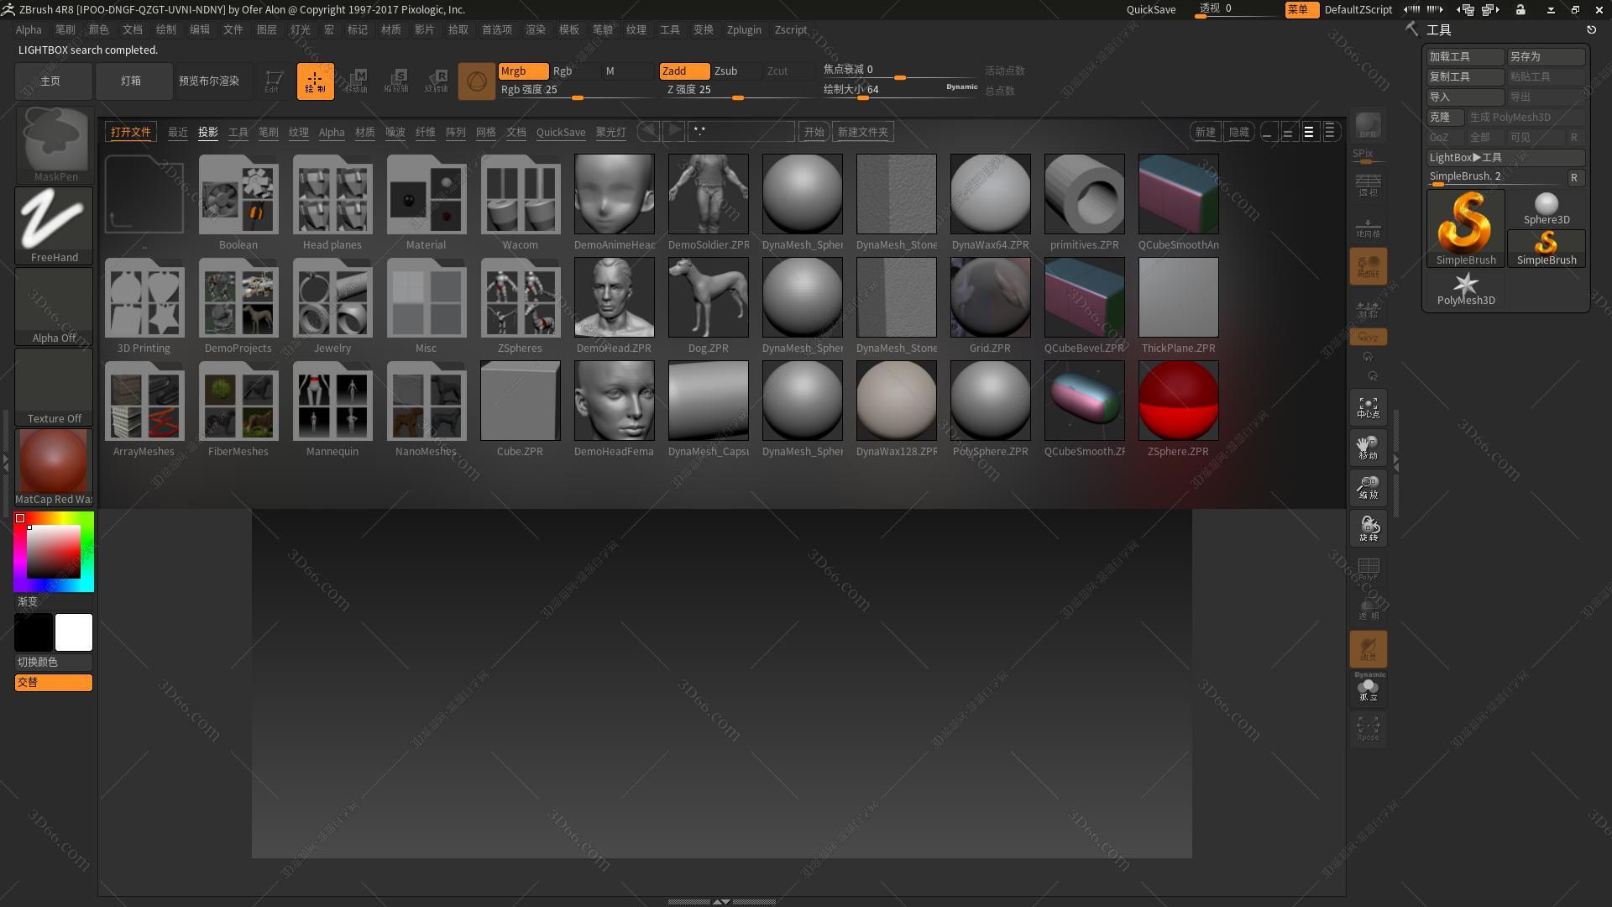The height and width of the screenshot is (907, 1612).
Task: Switch to the QuickSave tab in LightBox
Action: [x=561, y=132]
